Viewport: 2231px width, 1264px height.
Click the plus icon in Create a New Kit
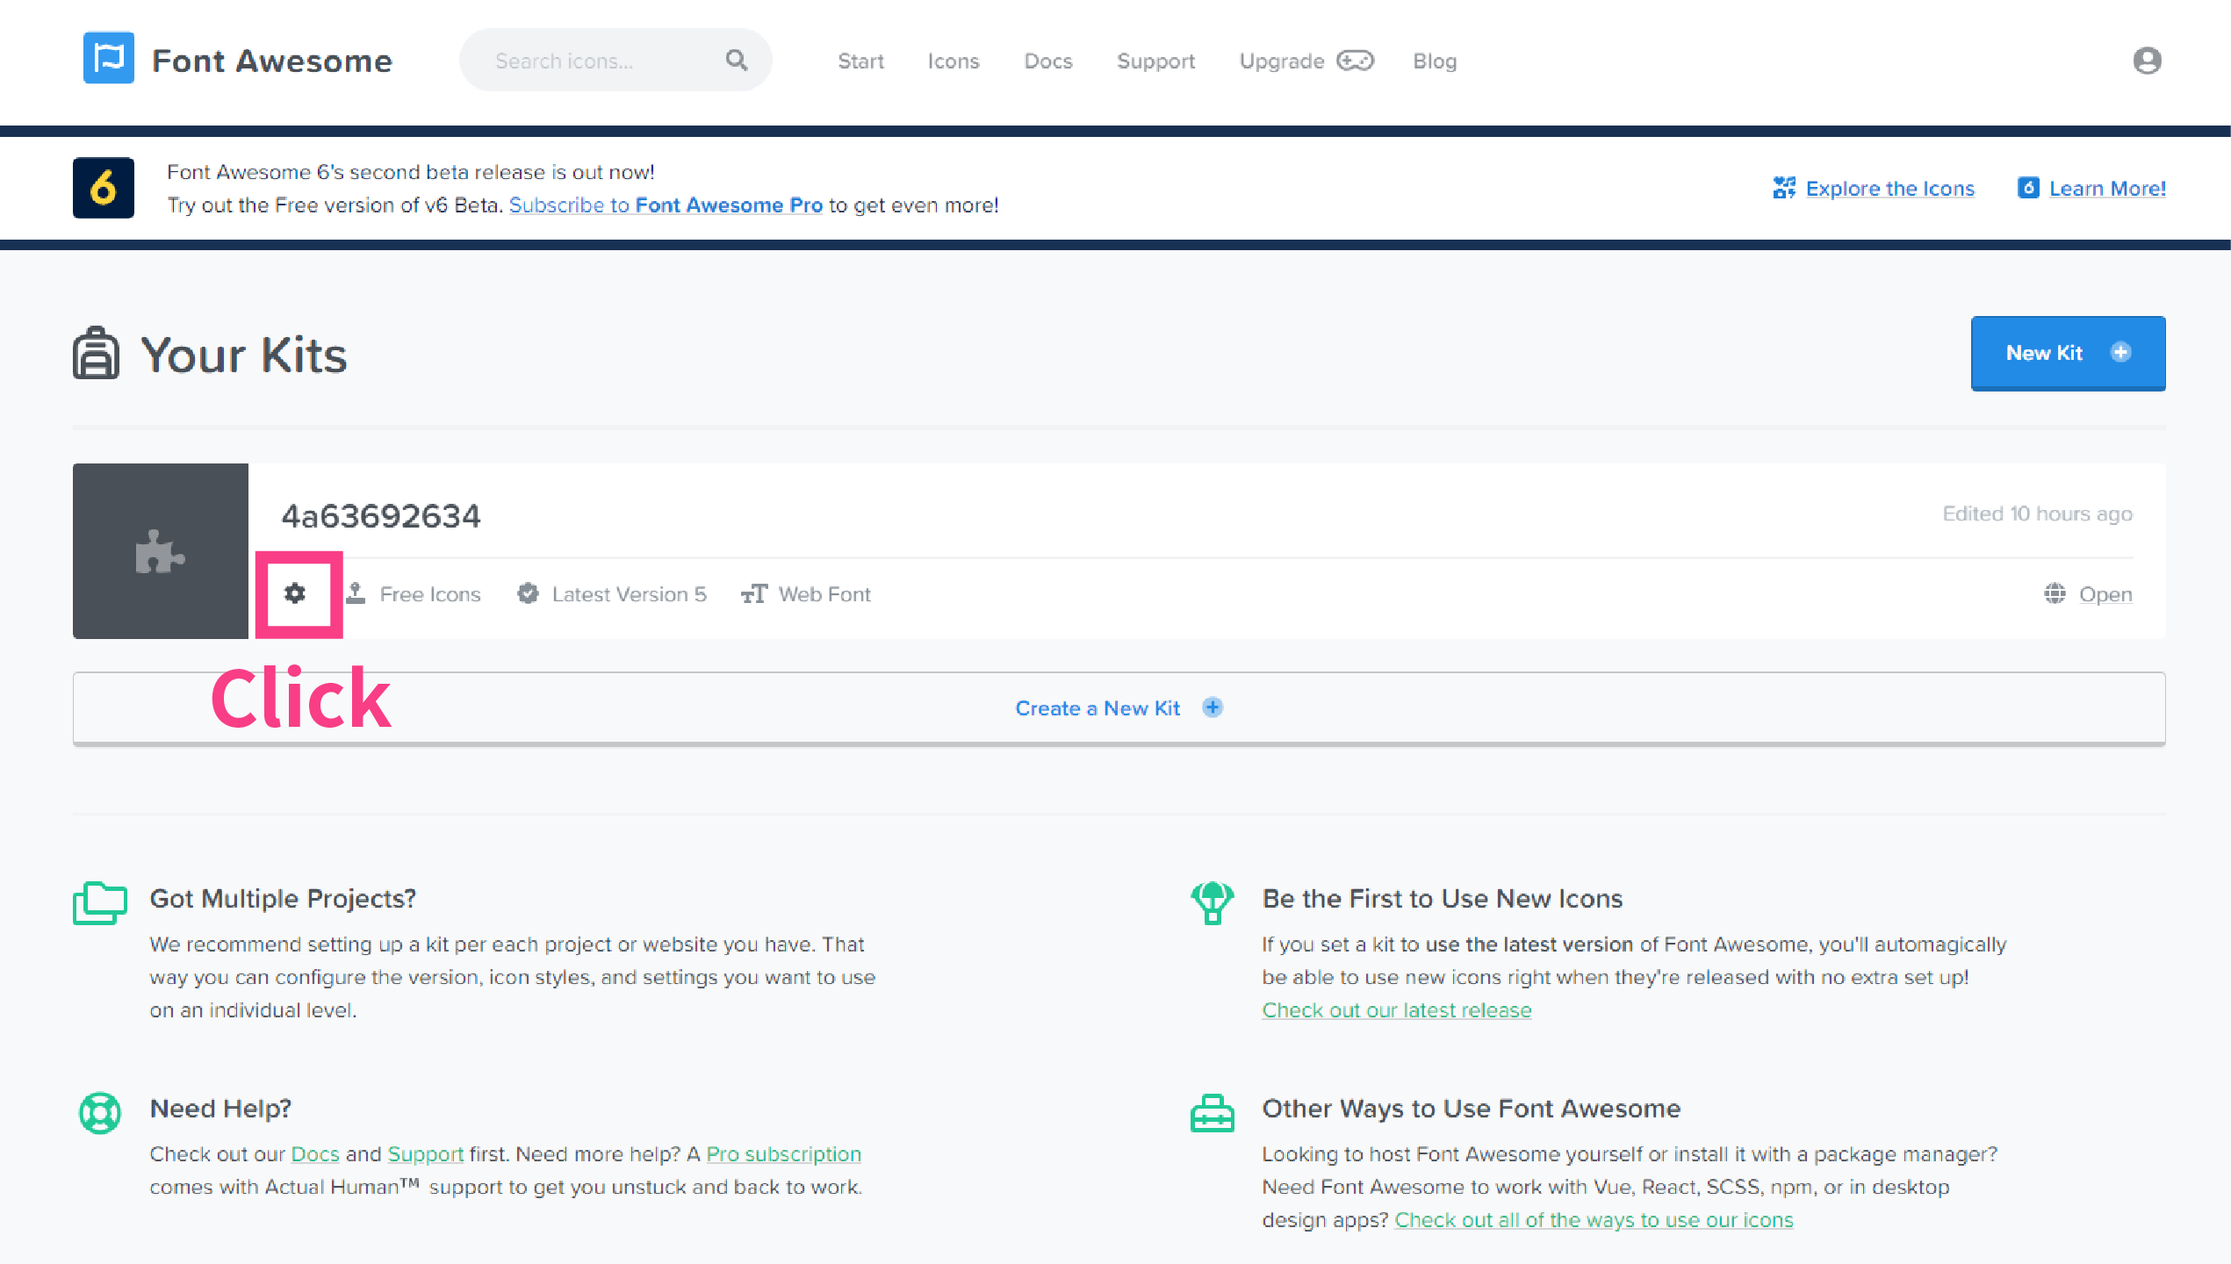tap(1212, 707)
